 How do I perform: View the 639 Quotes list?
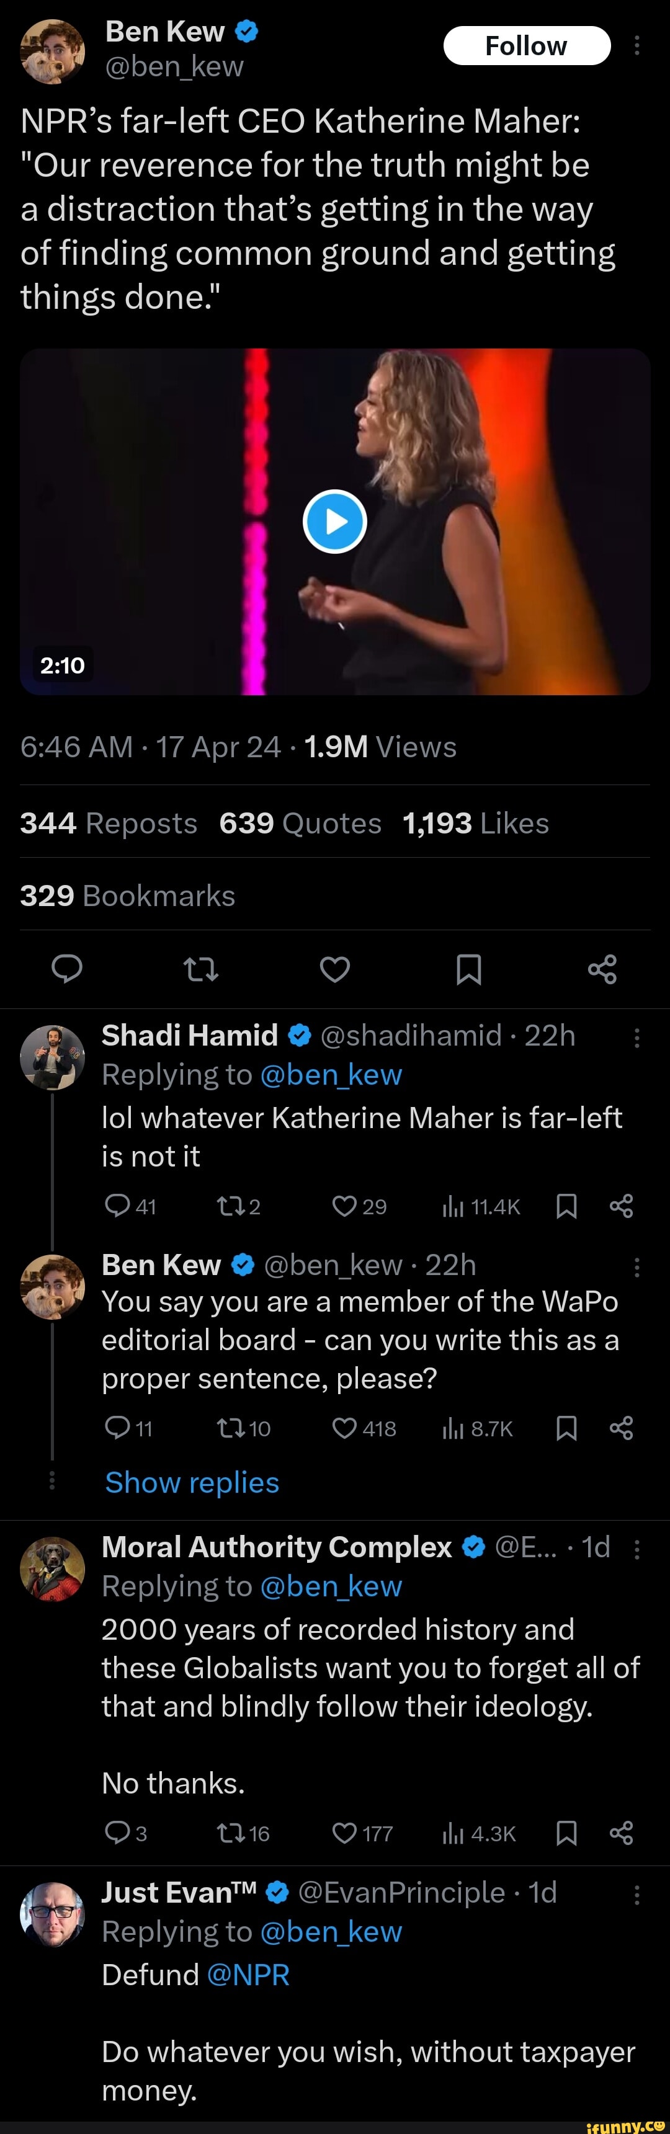pyautogui.click(x=300, y=824)
